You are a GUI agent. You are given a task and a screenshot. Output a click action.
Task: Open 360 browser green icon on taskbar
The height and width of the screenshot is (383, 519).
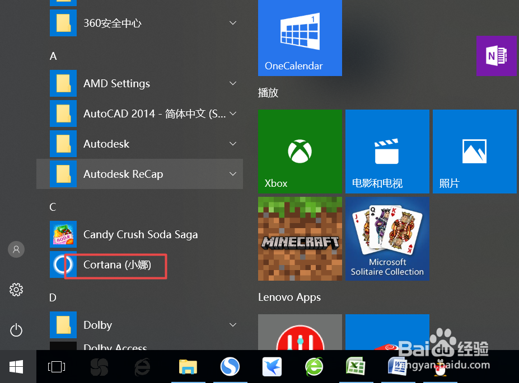pos(314,367)
